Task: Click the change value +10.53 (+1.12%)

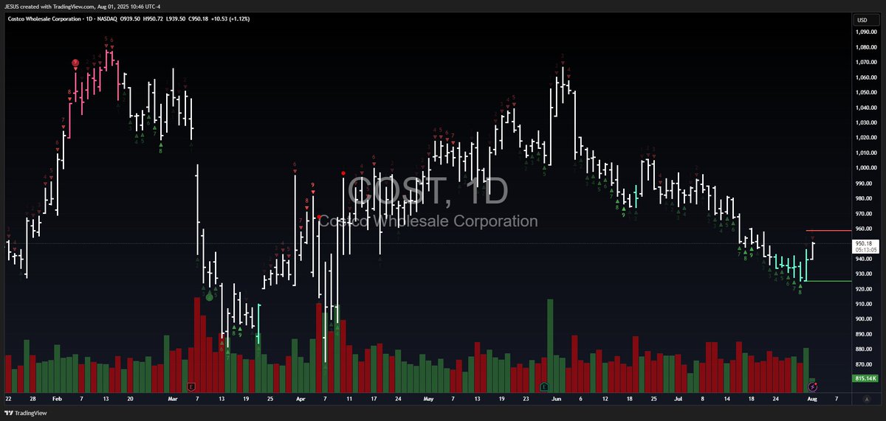Action: point(231,18)
